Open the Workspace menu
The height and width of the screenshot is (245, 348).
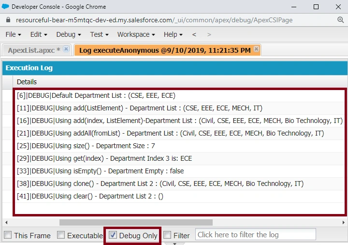coord(136,34)
